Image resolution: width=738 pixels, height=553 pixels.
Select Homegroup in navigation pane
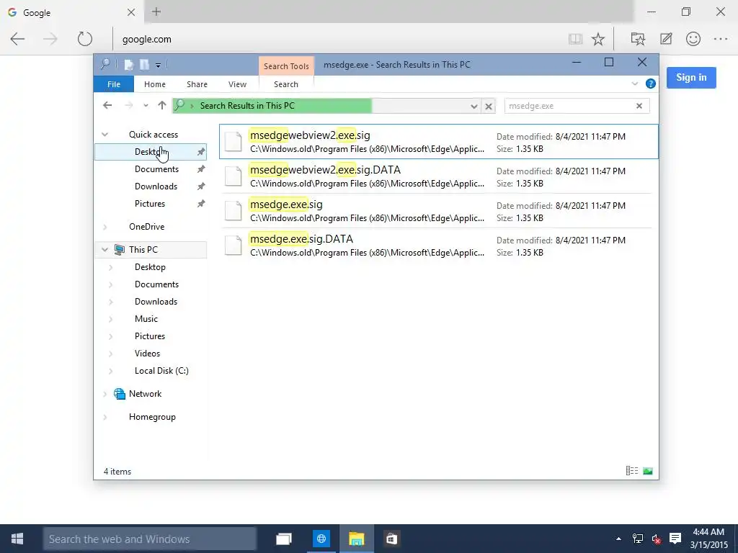(152, 417)
